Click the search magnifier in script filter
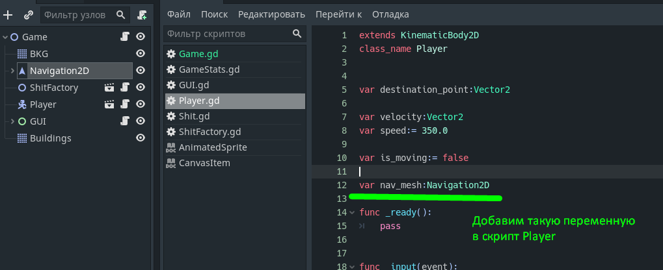The height and width of the screenshot is (270, 663). coord(297,34)
